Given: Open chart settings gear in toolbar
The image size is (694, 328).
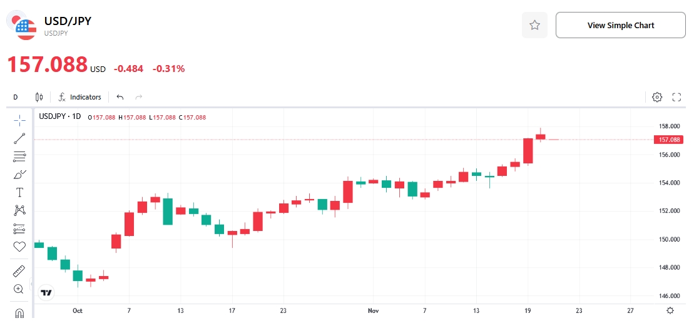Looking at the screenshot, I should coord(657,97).
